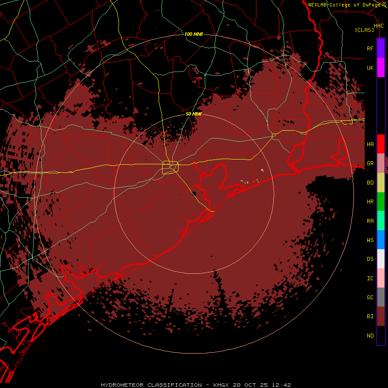Click the purple RF color swatch
This screenshot has height=388, width=388.
381,48
